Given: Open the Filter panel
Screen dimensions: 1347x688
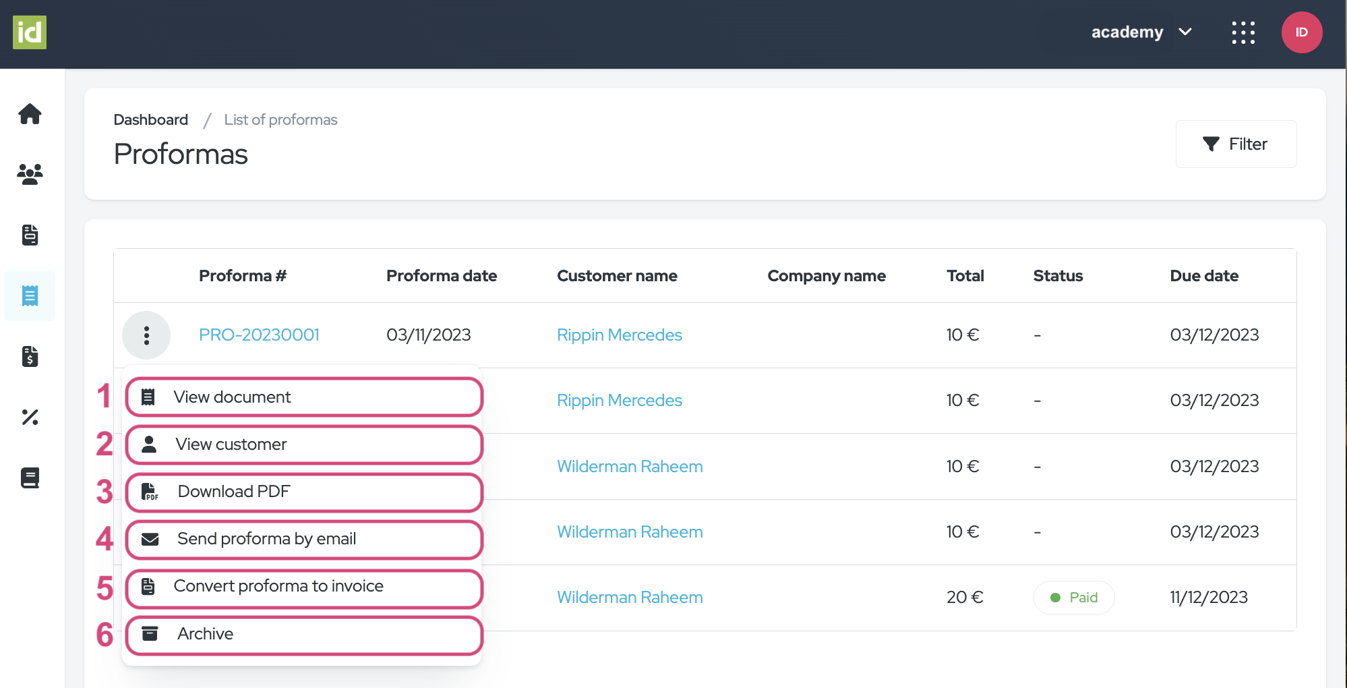Looking at the screenshot, I should [1235, 144].
